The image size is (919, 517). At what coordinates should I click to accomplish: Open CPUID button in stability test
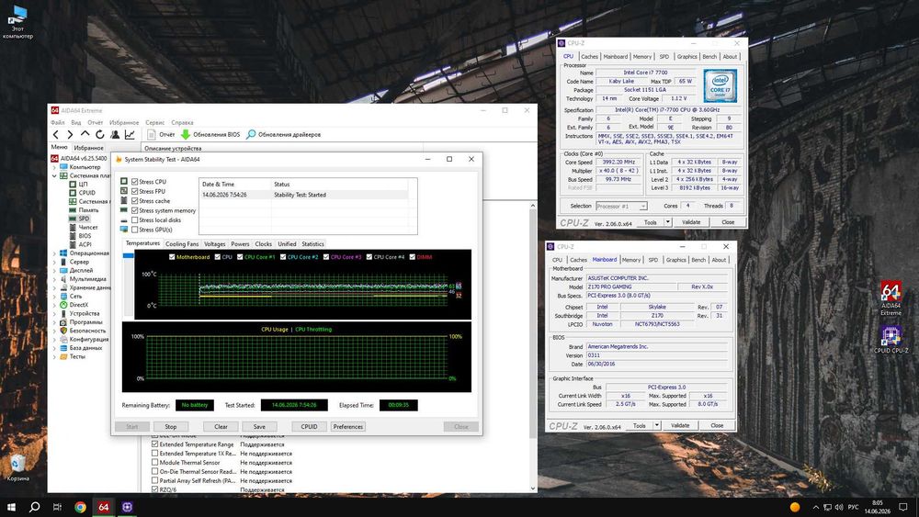click(309, 427)
